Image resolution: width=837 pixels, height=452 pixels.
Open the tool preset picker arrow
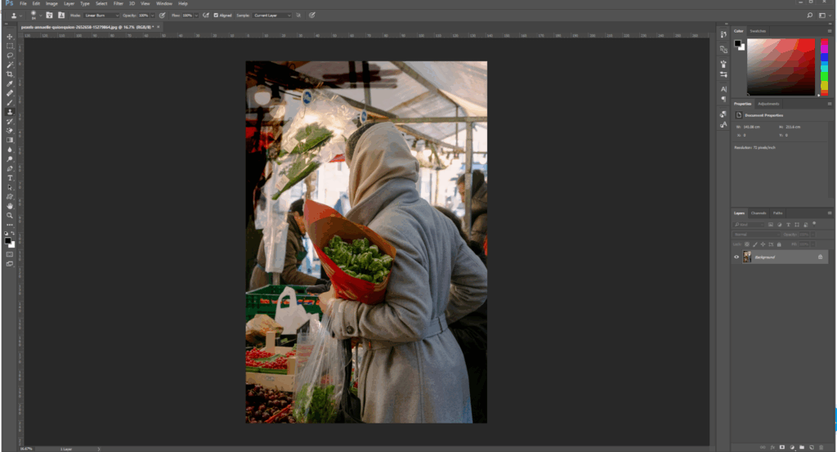pos(20,16)
